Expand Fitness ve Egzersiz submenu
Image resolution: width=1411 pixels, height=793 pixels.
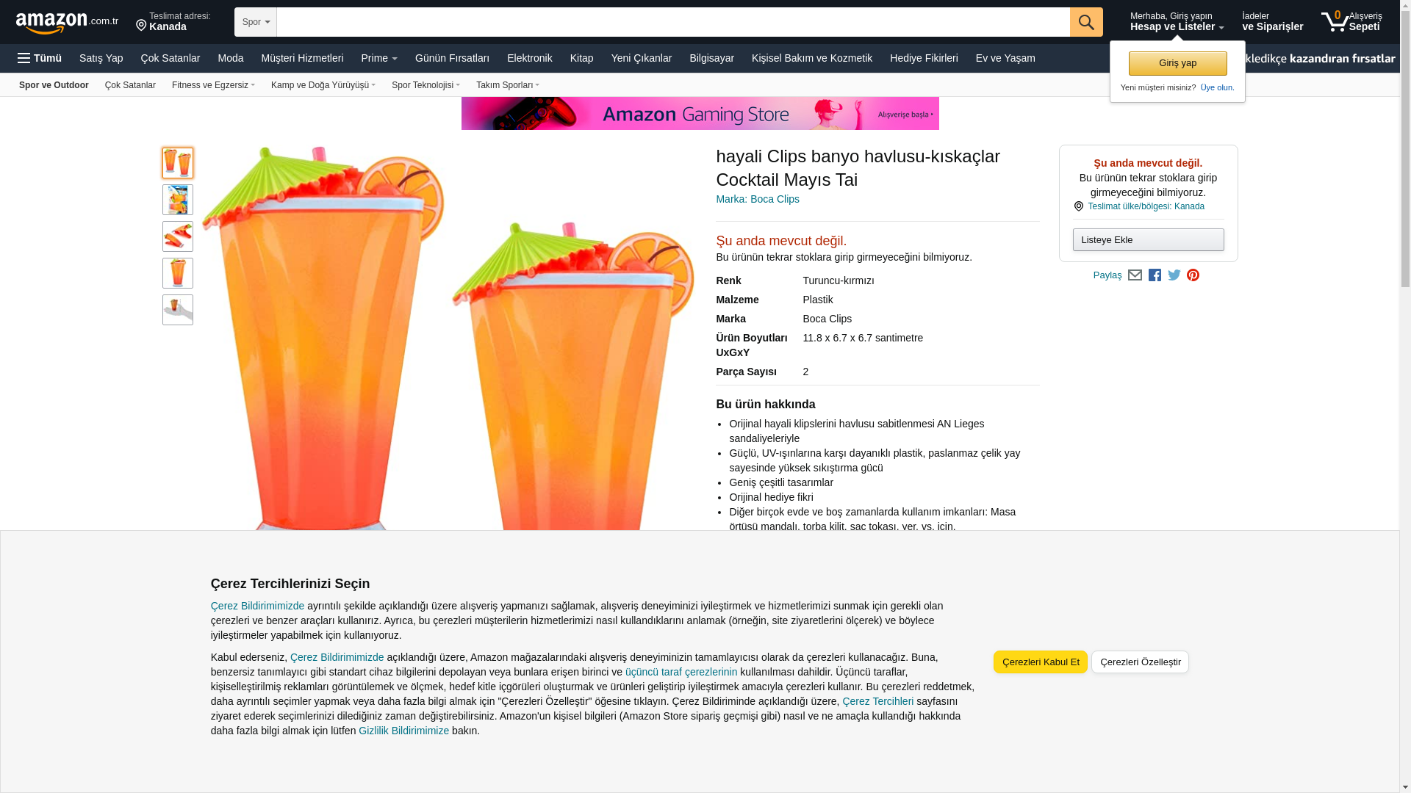tap(213, 85)
